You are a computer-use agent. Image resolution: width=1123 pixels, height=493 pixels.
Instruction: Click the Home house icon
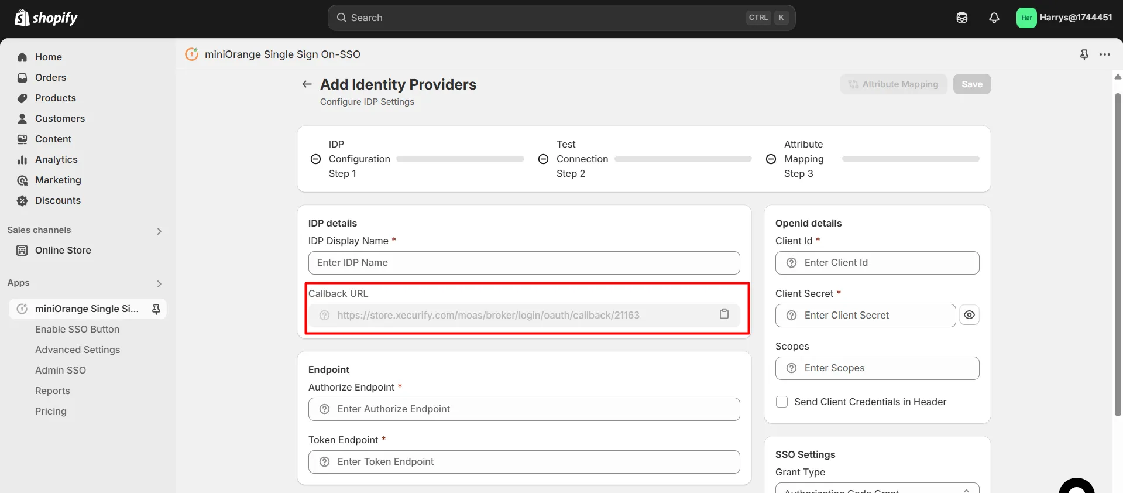[x=22, y=57]
